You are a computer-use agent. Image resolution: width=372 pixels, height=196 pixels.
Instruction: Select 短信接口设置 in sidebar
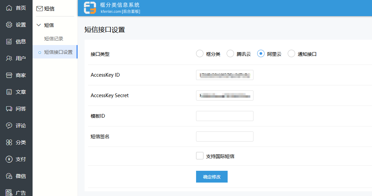[x=58, y=52]
